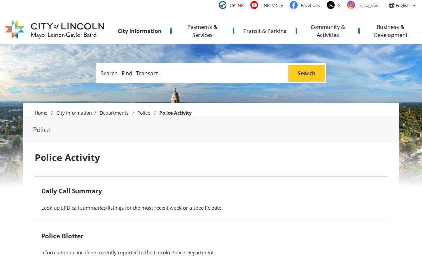Open the UPLNK app icon
The height and width of the screenshot is (264, 422).
pyautogui.click(x=223, y=5)
